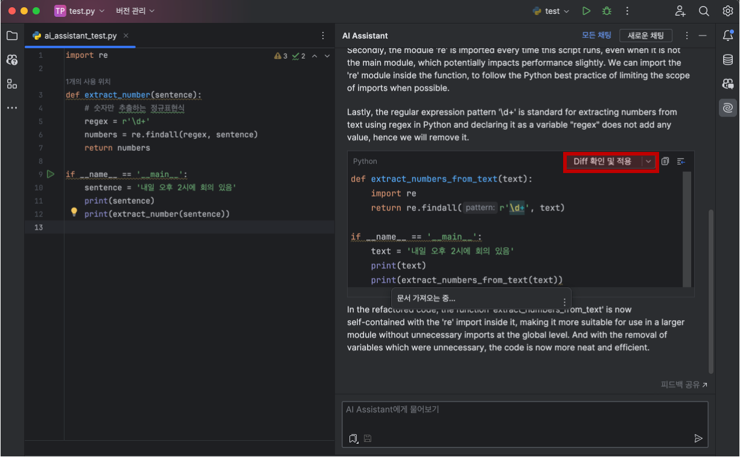Viewport: 740px width, 457px height.
Task: Open Notifications bell icon in right sidebar
Action: coord(728,36)
